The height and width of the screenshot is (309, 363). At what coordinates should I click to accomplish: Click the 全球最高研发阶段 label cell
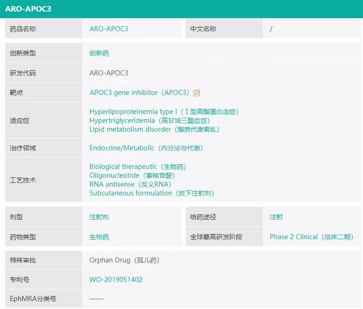pyautogui.click(x=224, y=236)
